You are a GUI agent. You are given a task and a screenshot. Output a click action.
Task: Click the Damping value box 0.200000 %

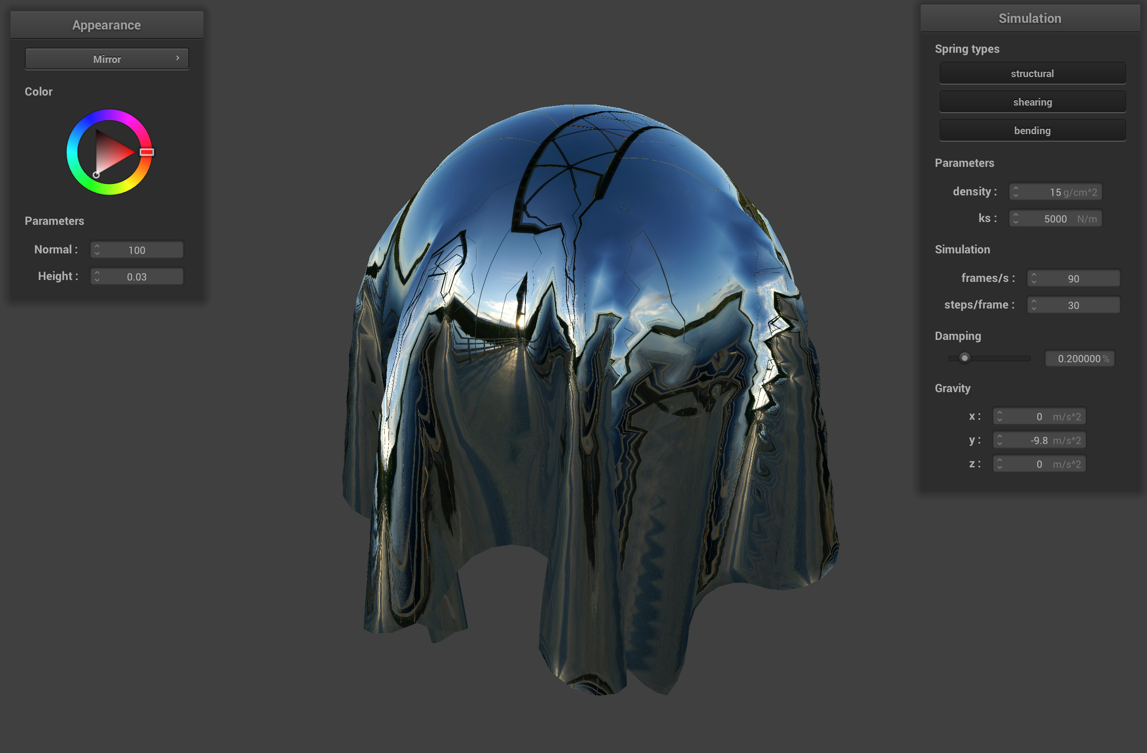coord(1079,358)
